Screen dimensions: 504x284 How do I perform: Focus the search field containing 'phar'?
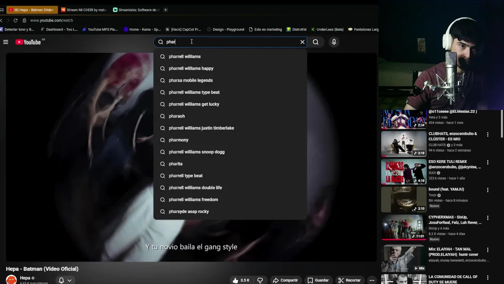(x=230, y=42)
